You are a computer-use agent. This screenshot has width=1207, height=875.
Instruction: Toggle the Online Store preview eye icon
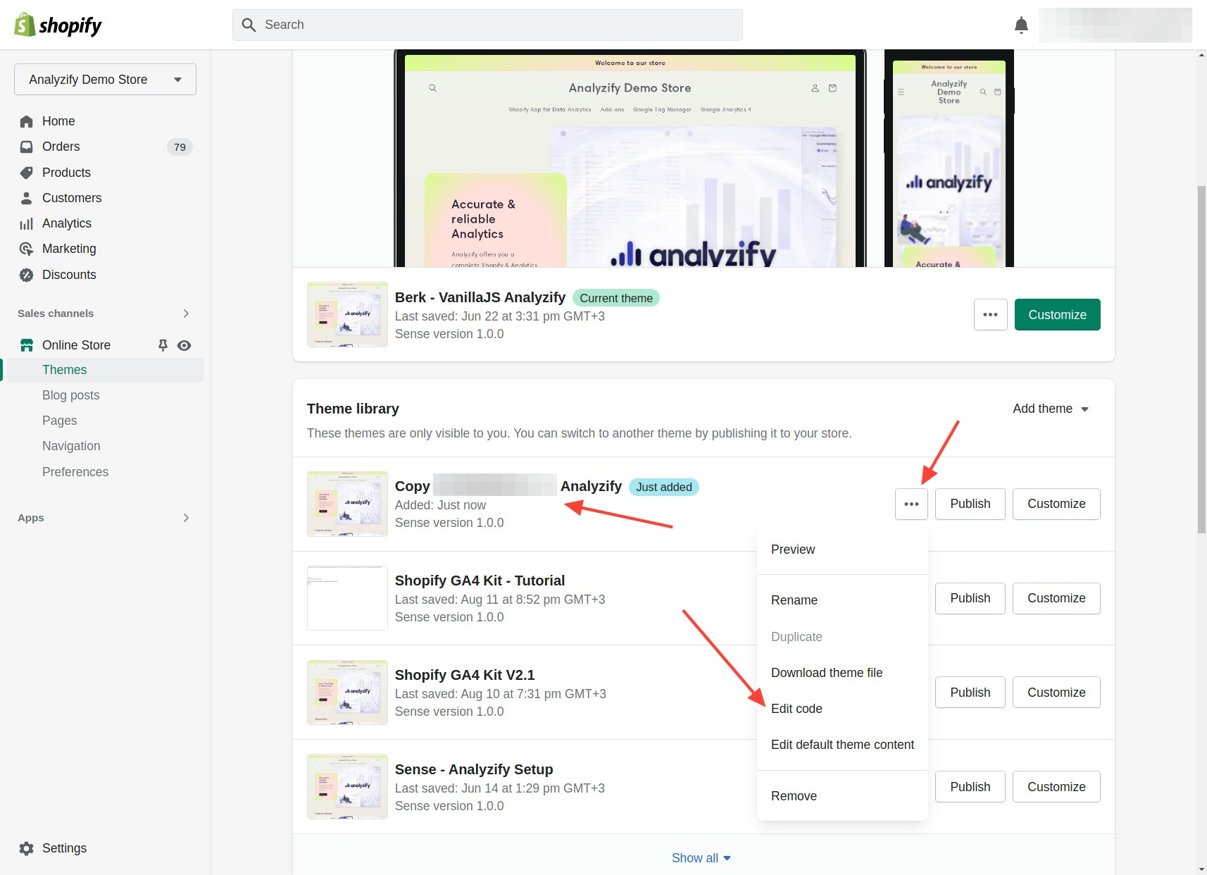pos(184,345)
